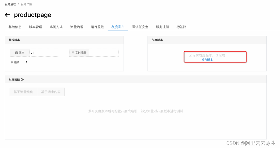This screenshot has height=148, width=280.
Task: Choose the 基于流量比例 strategy button
Action: tap(23, 92)
